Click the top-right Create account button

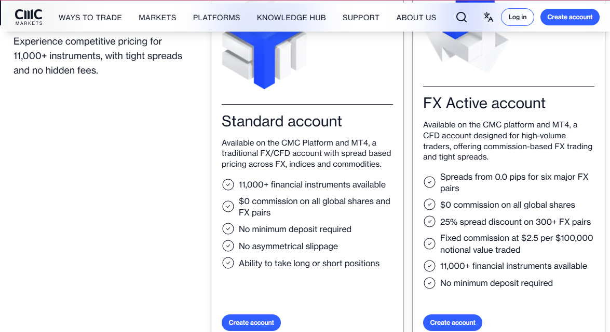pyautogui.click(x=570, y=17)
